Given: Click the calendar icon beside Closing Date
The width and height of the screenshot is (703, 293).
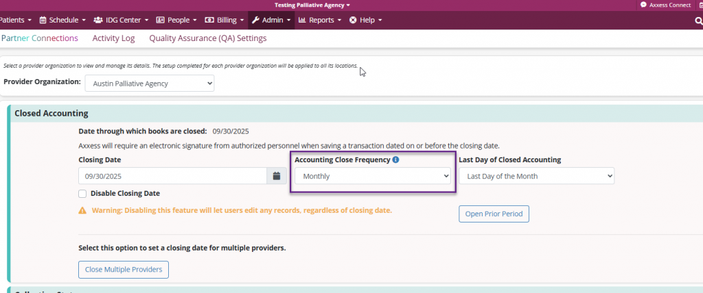Looking at the screenshot, I should coord(277,176).
